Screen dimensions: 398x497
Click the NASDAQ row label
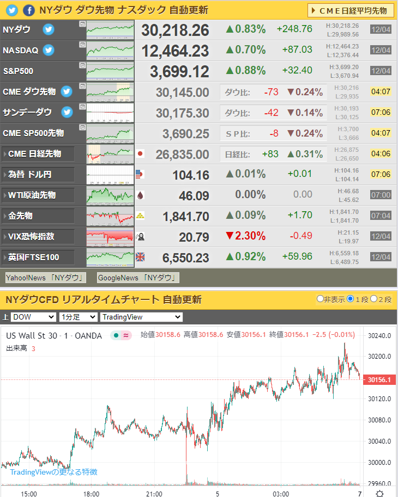click(x=20, y=51)
